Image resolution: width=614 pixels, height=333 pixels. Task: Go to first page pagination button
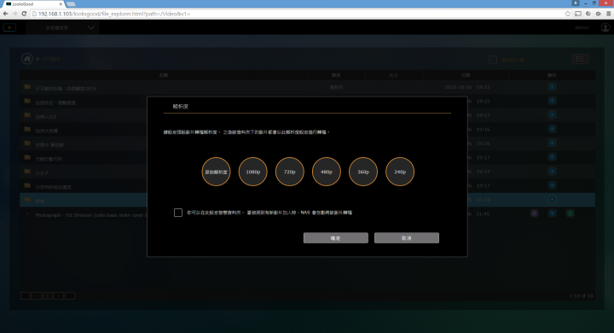tap(26, 296)
